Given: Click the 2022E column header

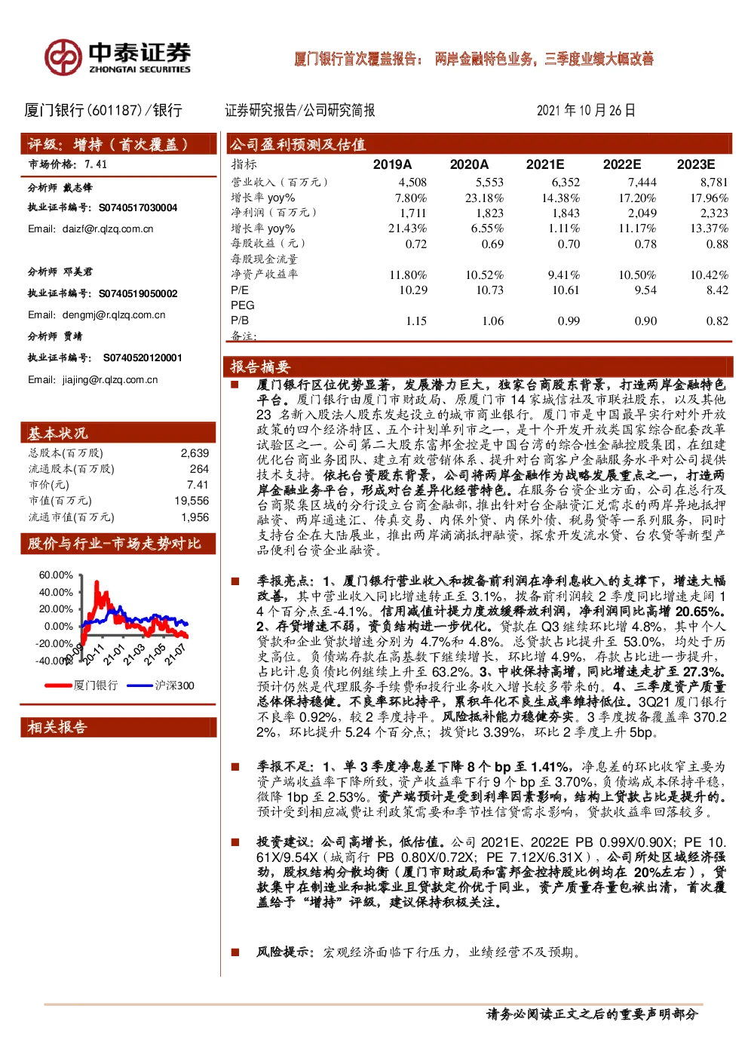Looking at the screenshot, I should (x=622, y=164).
